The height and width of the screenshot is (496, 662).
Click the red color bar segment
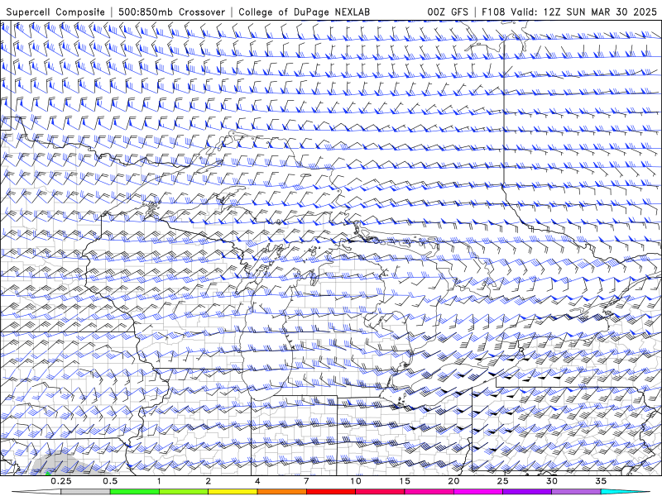coord(330,491)
